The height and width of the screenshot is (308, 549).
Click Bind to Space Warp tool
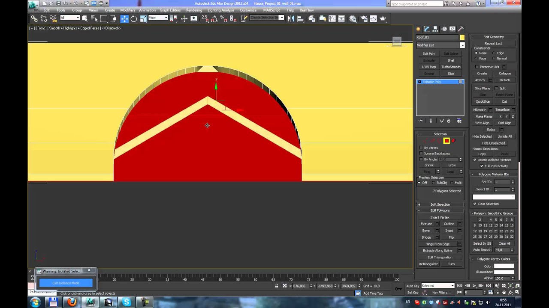click(x=53, y=18)
